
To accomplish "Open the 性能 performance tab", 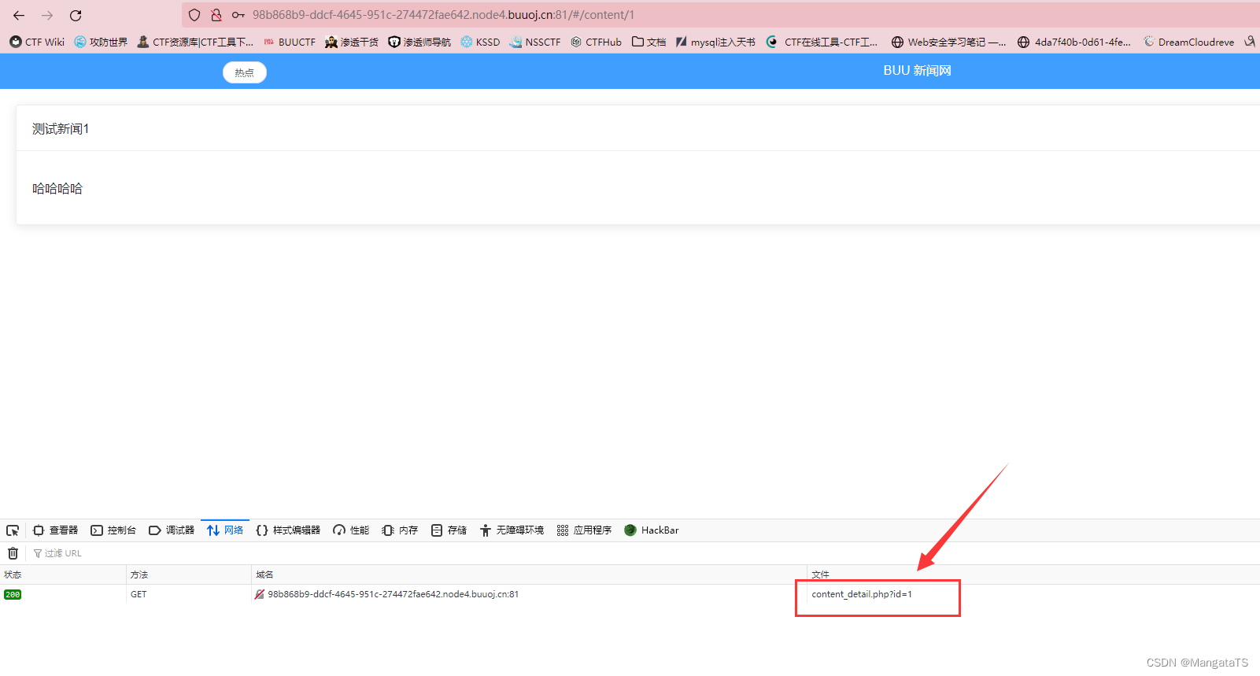I will (351, 530).
